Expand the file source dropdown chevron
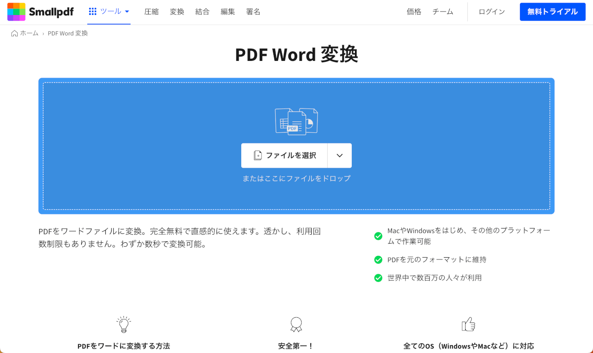Viewport: 593px width, 353px height. tap(339, 155)
